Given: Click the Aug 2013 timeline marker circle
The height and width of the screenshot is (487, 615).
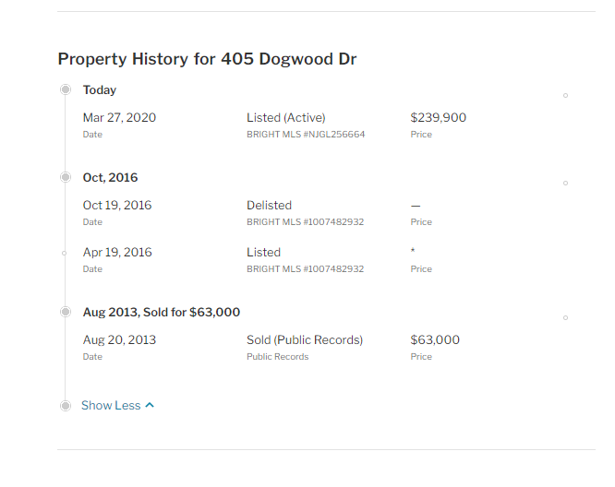Looking at the screenshot, I should [66, 312].
